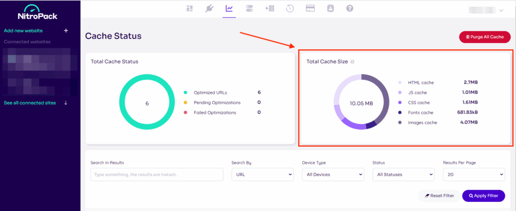Open the Device Type dropdown
This screenshot has width=516, height=211.
coord(333,174)
